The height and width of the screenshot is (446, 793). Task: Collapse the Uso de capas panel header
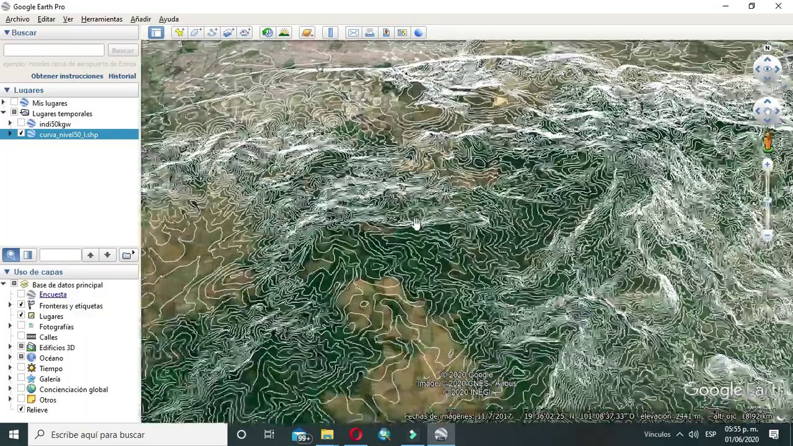[69, 272]
